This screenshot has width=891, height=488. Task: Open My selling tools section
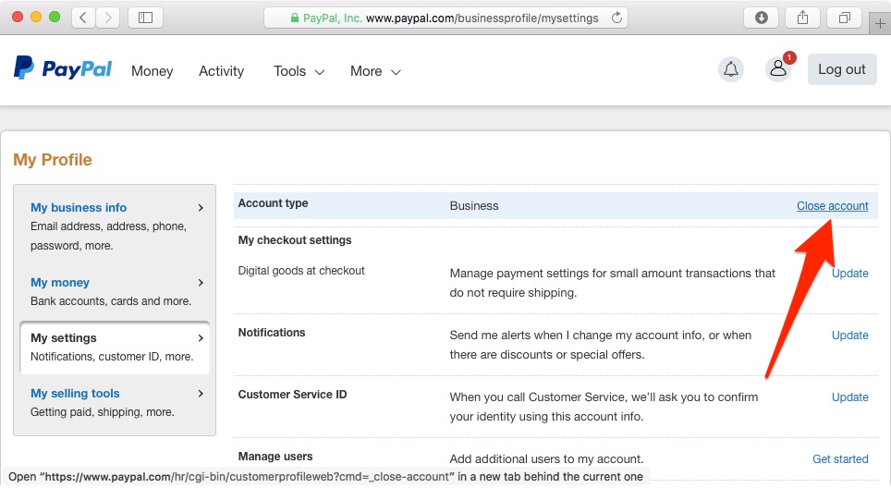point(75,393)
